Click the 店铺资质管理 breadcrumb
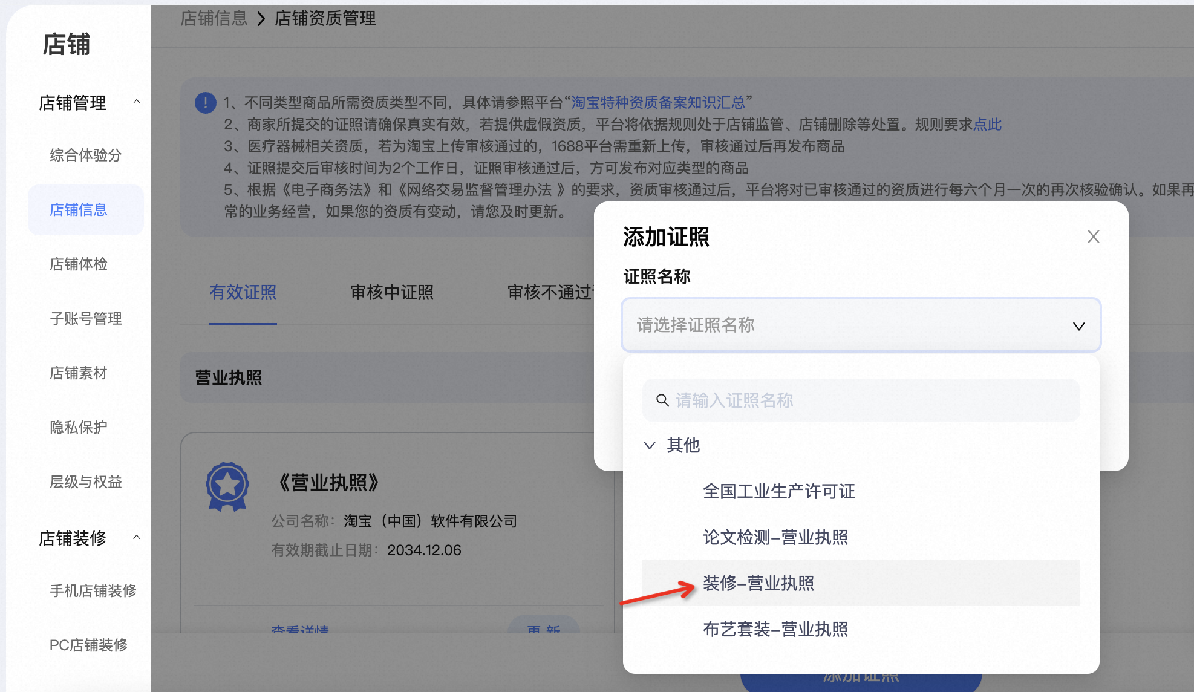 [x=325, y=19]
